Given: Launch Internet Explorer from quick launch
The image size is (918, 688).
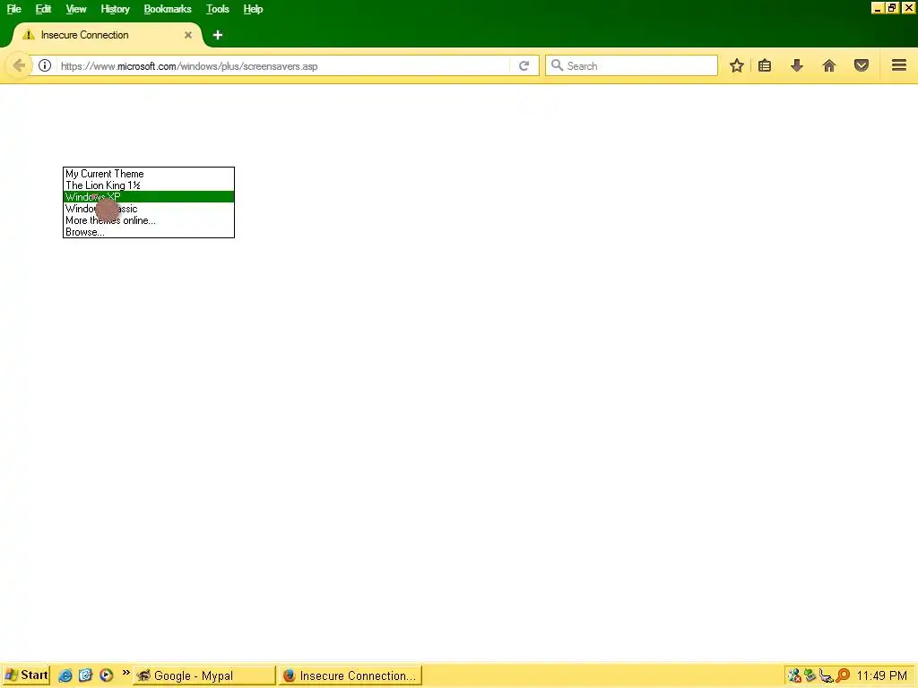Looking at the screenshot, I should point(65,675).
